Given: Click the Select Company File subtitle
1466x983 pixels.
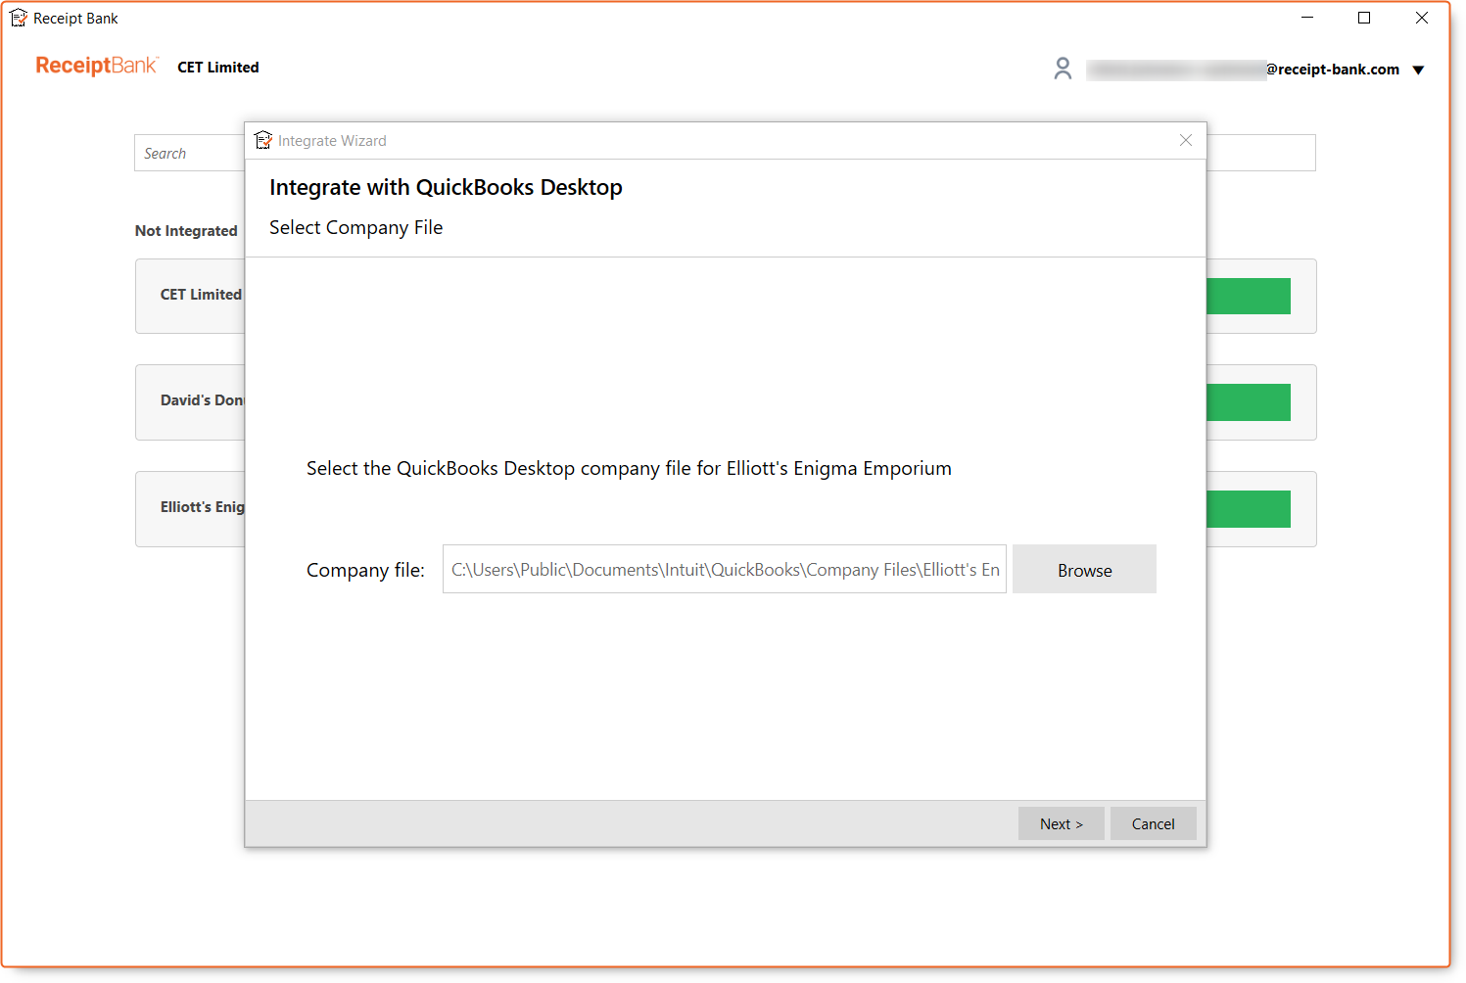Looking at the screenshot, I should (355, 227).
